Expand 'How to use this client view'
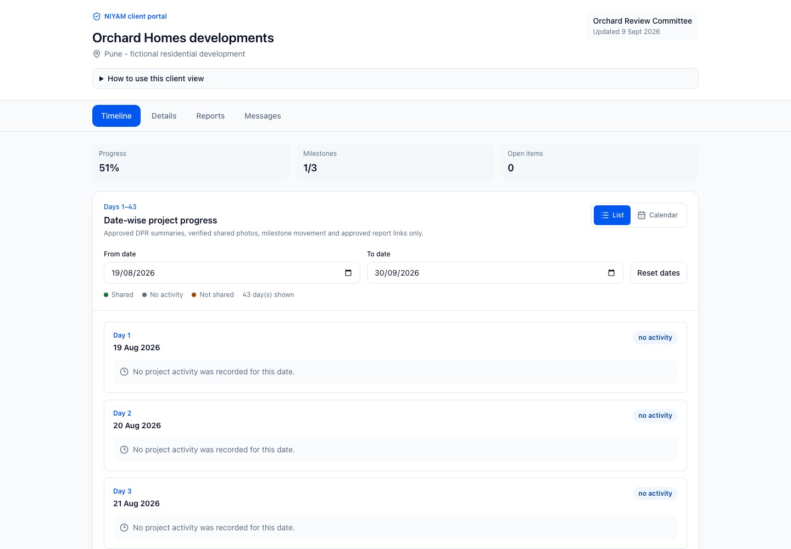 click(396, 79)
